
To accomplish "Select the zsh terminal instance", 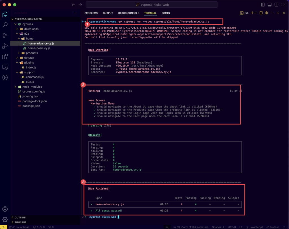I will point(244,13).
